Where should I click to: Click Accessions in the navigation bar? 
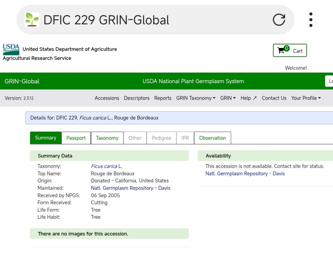(107, 98)
